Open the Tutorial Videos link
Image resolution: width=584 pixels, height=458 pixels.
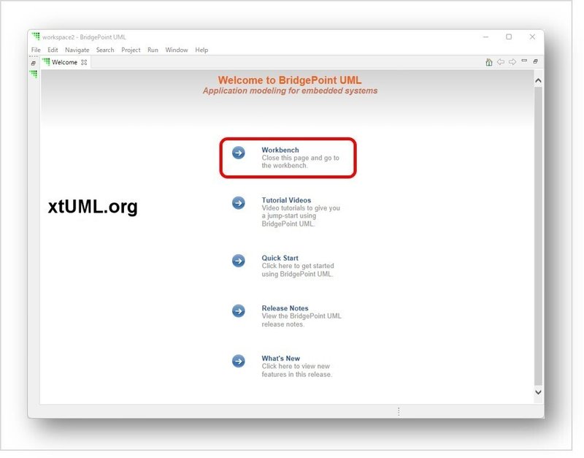tap(286, 200)
